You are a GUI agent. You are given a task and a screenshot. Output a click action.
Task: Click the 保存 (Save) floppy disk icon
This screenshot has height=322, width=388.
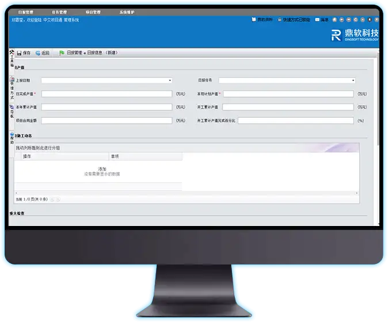pos(19,53)
